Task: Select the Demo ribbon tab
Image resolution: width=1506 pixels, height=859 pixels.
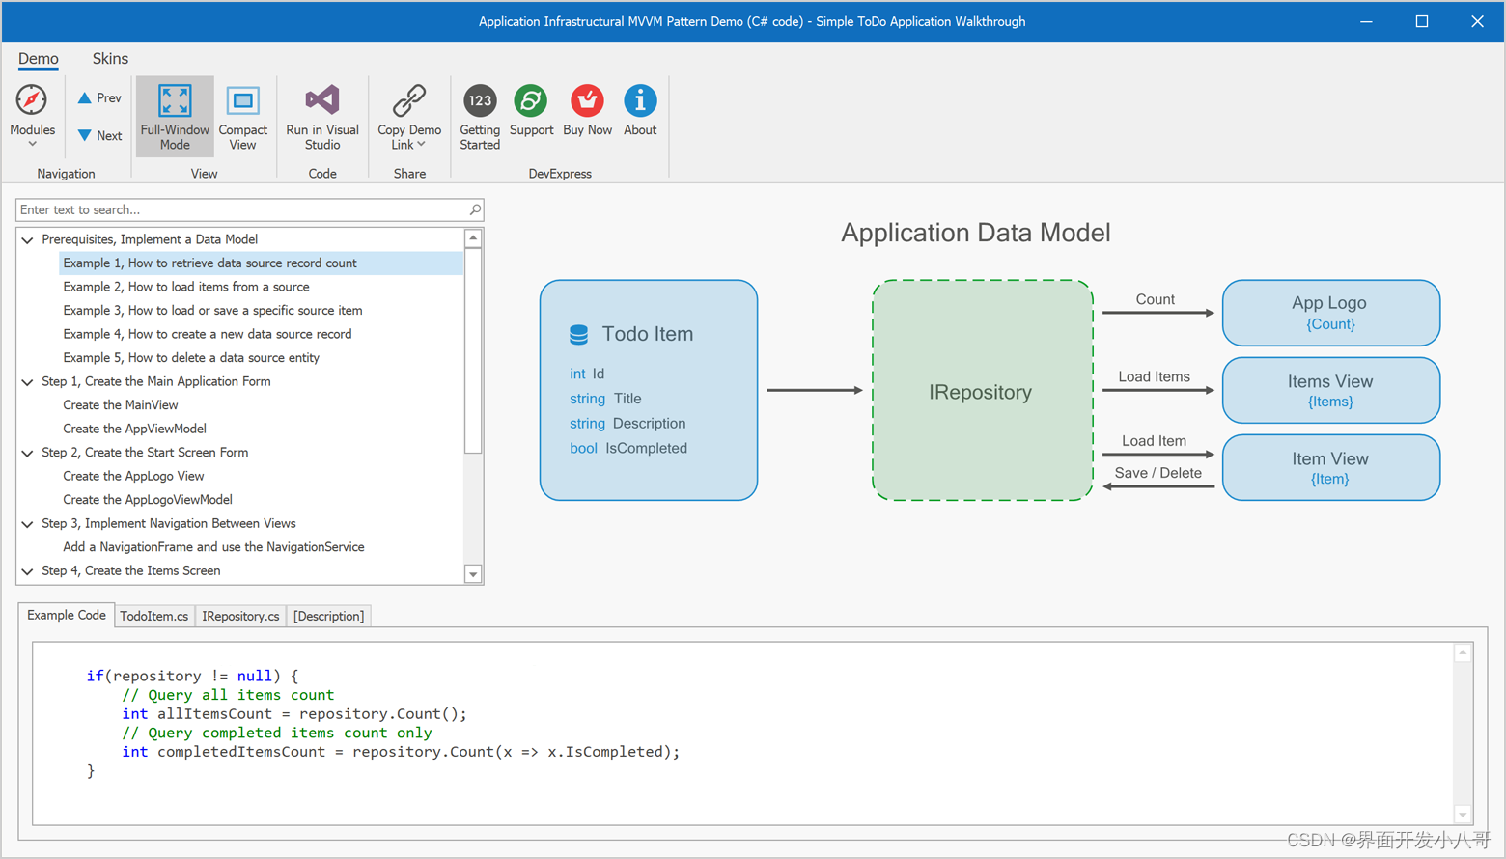Action: (x=39, y=59)
